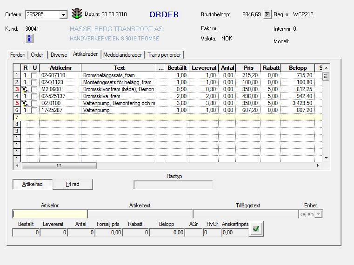Click the RvGr entry field

point(212,232)
